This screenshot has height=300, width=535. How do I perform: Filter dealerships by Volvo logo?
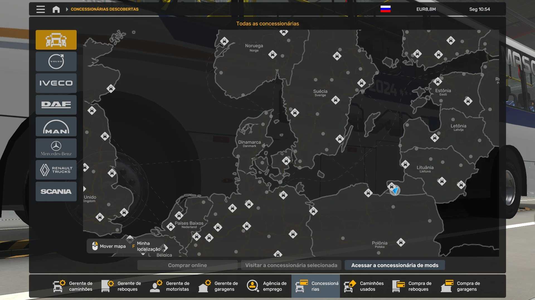pos(56,61)
